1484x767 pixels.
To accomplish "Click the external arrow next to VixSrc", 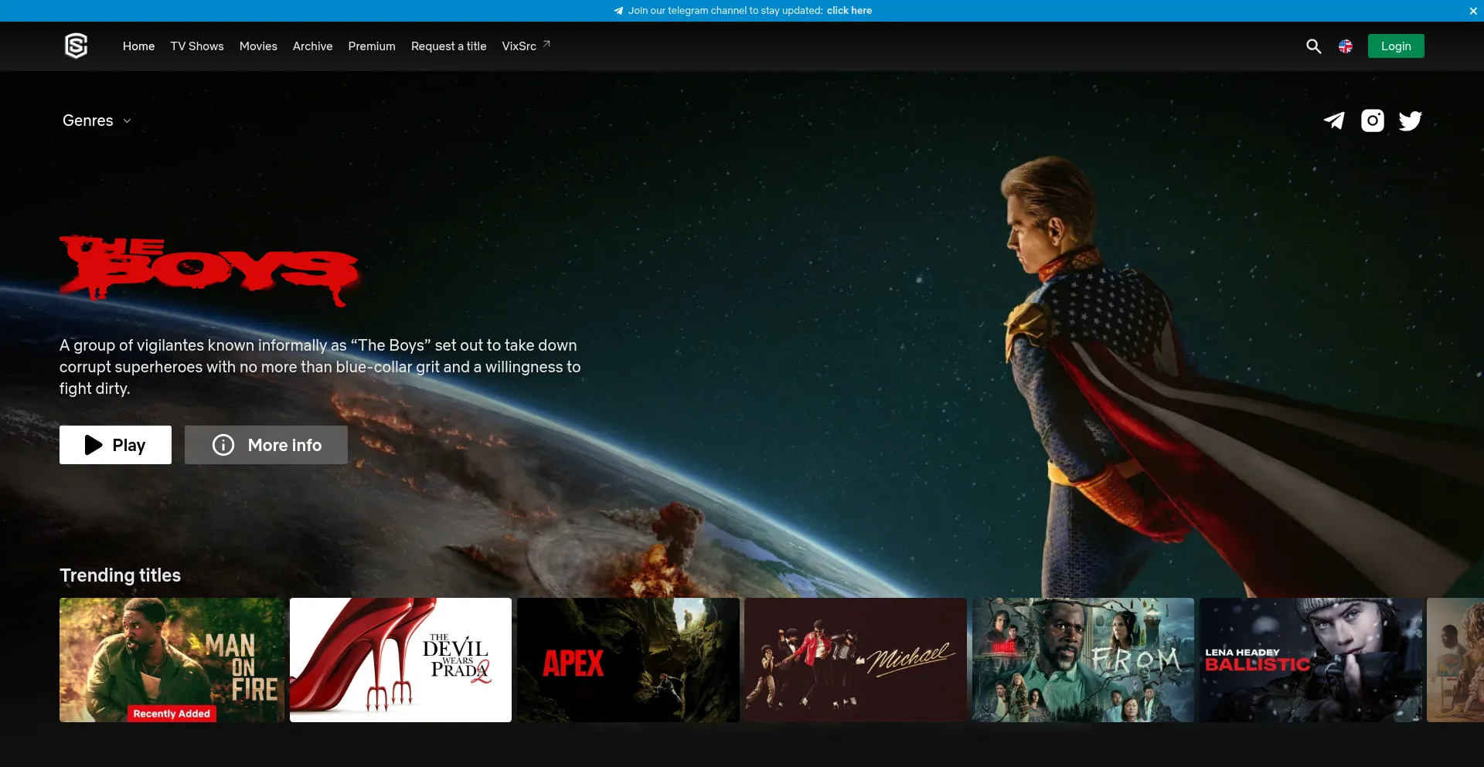I will coord(546,44).
